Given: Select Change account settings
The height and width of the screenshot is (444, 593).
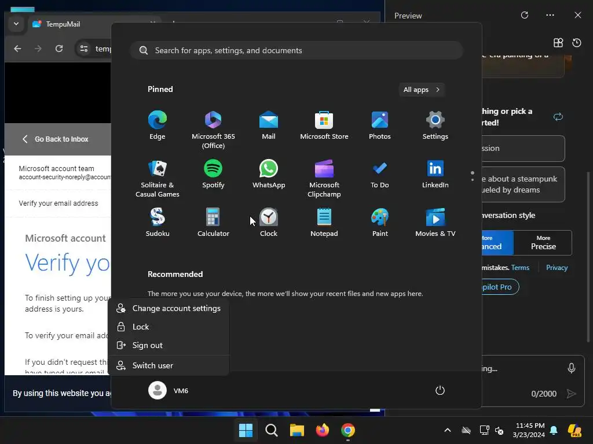Looking at the screenshot, I should [169, 309].
